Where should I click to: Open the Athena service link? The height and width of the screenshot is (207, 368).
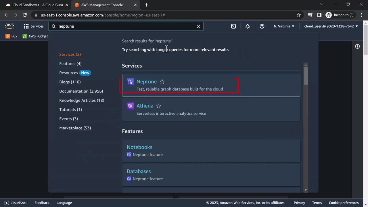point(145,106)
